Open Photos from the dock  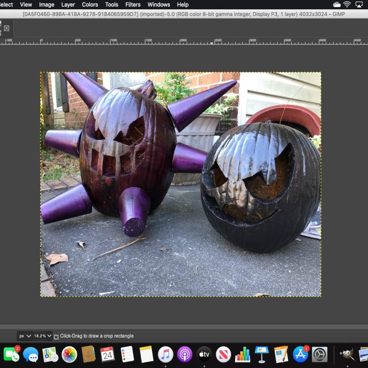point(69,354)
